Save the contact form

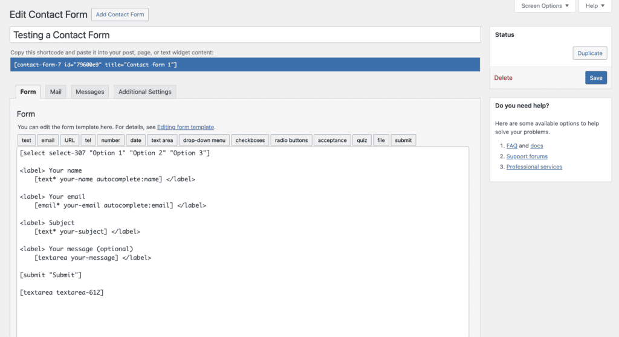(596, 78)
